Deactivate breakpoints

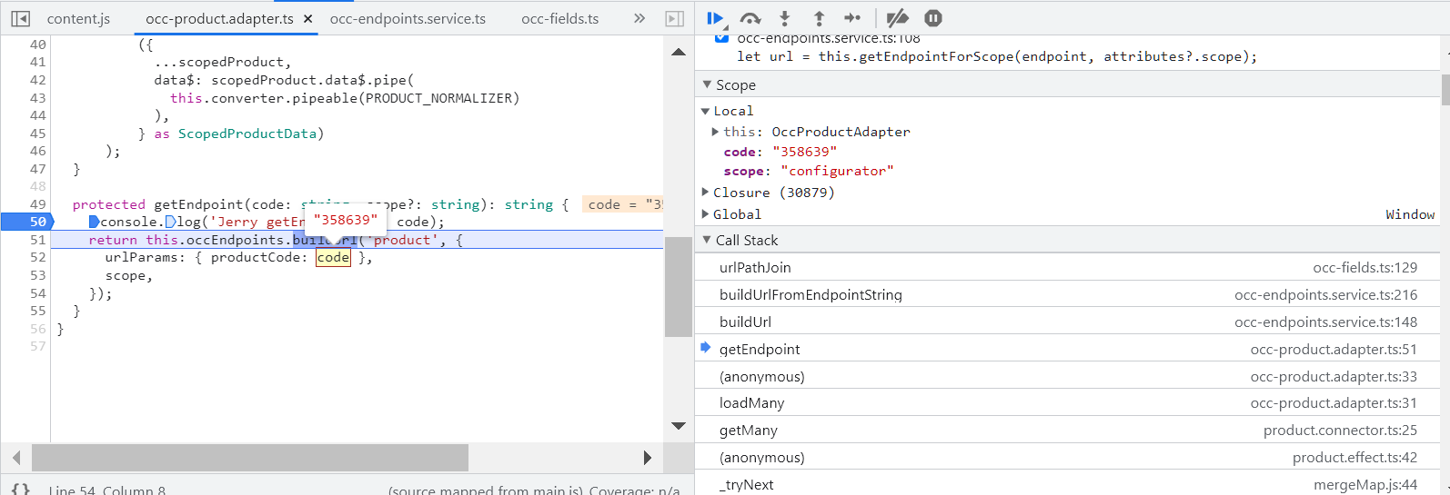[897, 18]
